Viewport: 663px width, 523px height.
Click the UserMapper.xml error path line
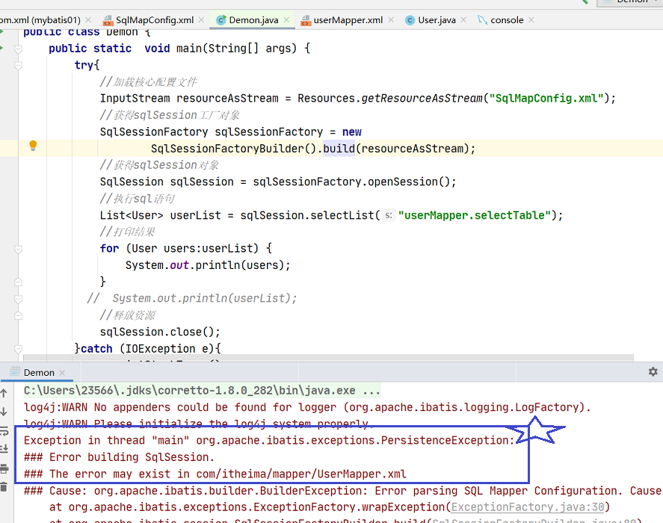[x=215, y=474]
